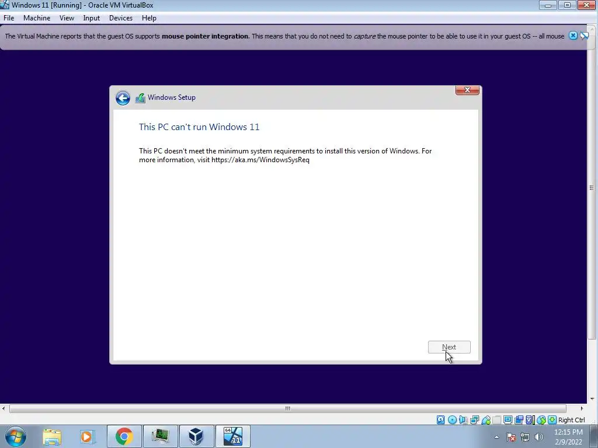The image size is (598, 448).
Task: Click the taskbar clock showing 12:15 PM
Action: (x=568, y=437)
